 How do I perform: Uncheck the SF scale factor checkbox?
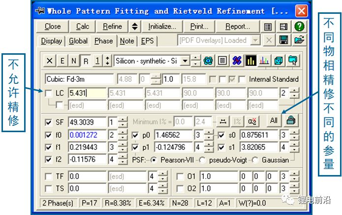[x=48, y=122]
